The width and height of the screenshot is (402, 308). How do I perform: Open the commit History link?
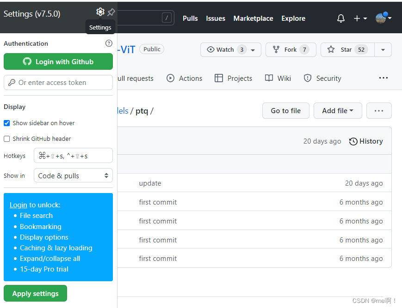tap(366, 141)
